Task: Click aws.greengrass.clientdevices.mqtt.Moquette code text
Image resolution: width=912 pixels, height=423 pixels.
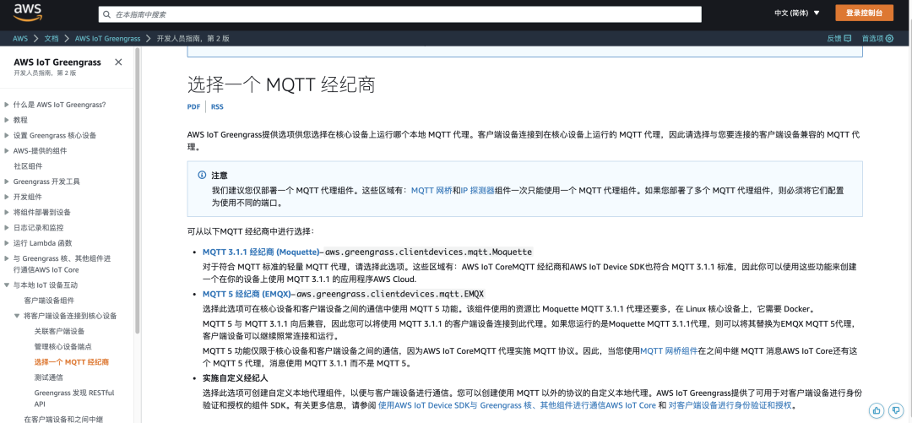Action: (x=429, y=252)
